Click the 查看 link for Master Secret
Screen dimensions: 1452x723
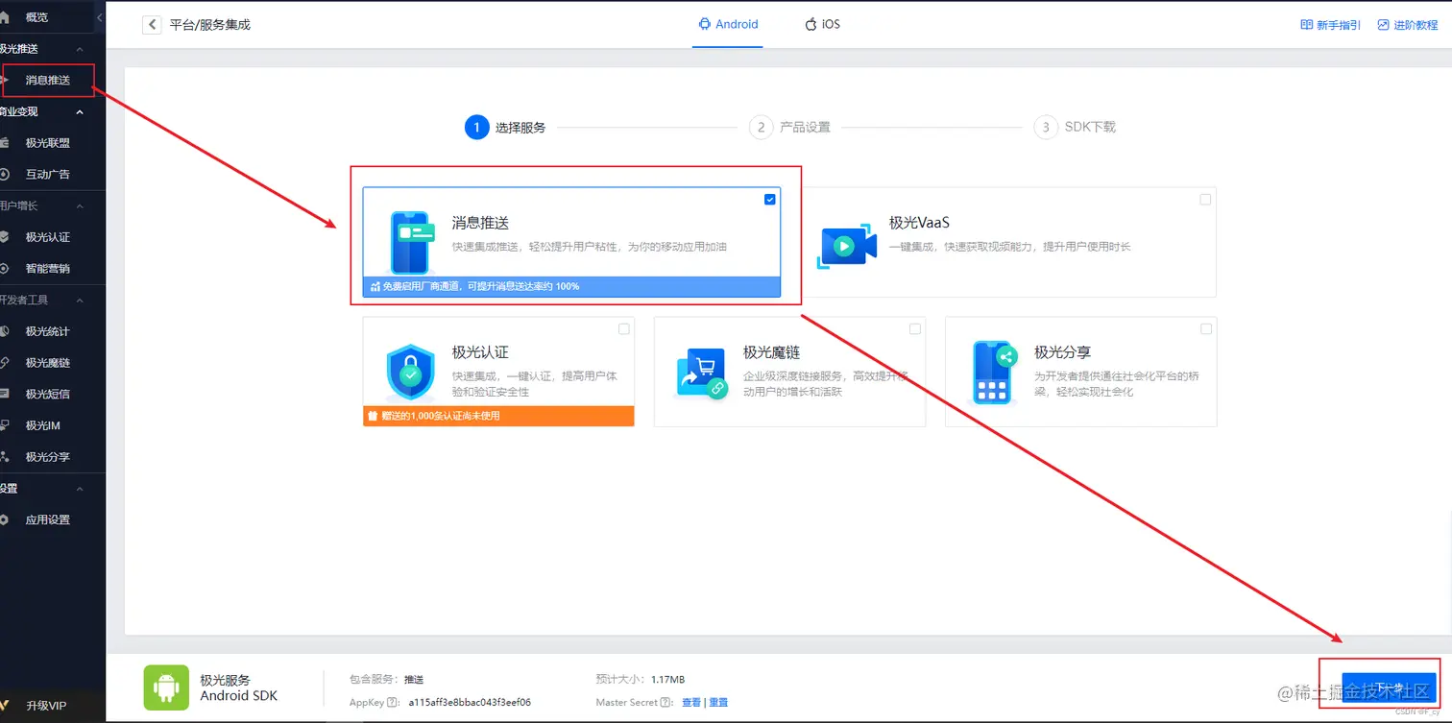point(691,703)
